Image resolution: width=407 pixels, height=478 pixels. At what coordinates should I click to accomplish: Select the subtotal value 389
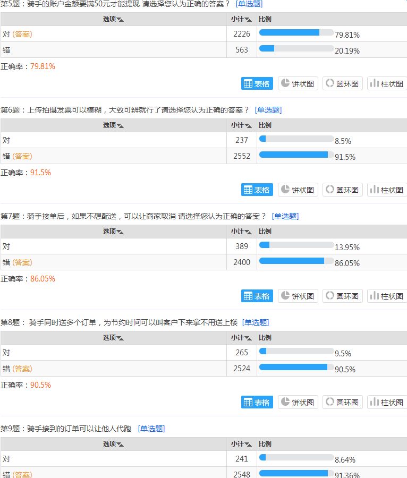coord(241,246)
